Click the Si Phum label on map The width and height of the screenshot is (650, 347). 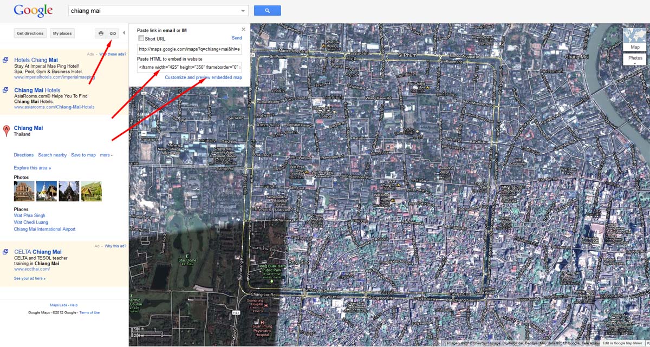pos(406,55)
